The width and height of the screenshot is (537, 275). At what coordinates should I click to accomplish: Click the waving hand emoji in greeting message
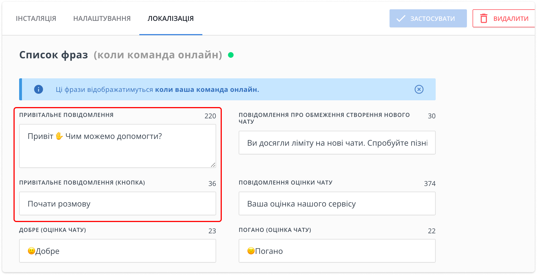click(x=59, y=136)
